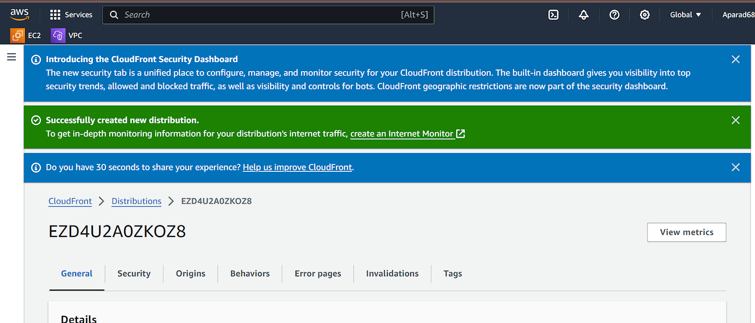Go to the CloudFront breadcrumb
755x323 pixels.
[x=70, y=201]
